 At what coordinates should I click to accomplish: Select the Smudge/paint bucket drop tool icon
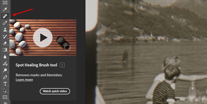coord(5,63)
